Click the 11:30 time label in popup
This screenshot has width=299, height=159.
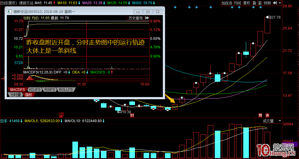(x=81, y=84)
